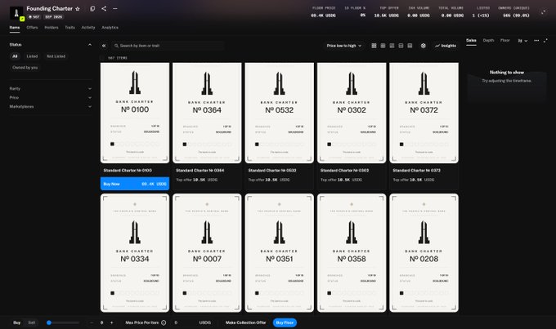Open the horizontal dots menu beside share icon
This screenshot has height=329, width=556.
click(x=115, y=8)
